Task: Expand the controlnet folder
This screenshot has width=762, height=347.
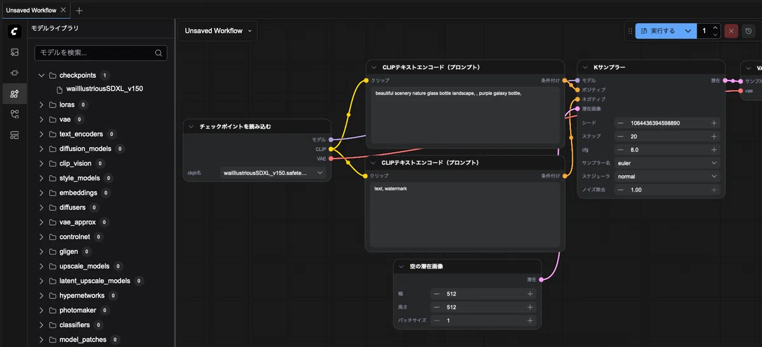Action: 42,237
